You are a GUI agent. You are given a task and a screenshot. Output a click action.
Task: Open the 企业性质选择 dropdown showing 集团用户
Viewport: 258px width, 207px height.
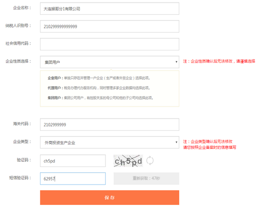pos(109,62)
